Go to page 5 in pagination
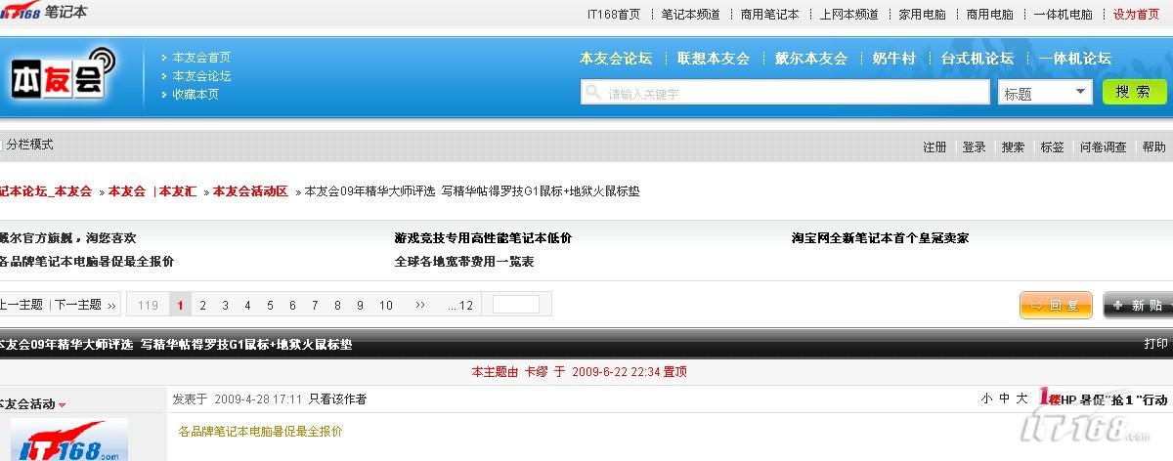Image resolution: width=1173 pixels, height=461 pixels. 270,305
